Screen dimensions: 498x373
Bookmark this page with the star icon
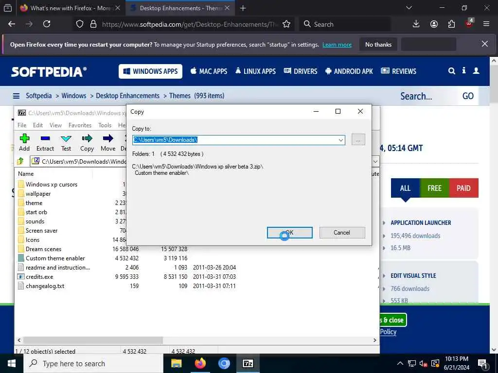click(x=286, y=24)
